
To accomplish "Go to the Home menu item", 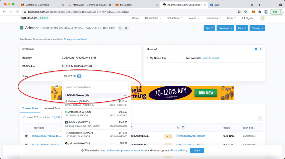I will point(135,18).
